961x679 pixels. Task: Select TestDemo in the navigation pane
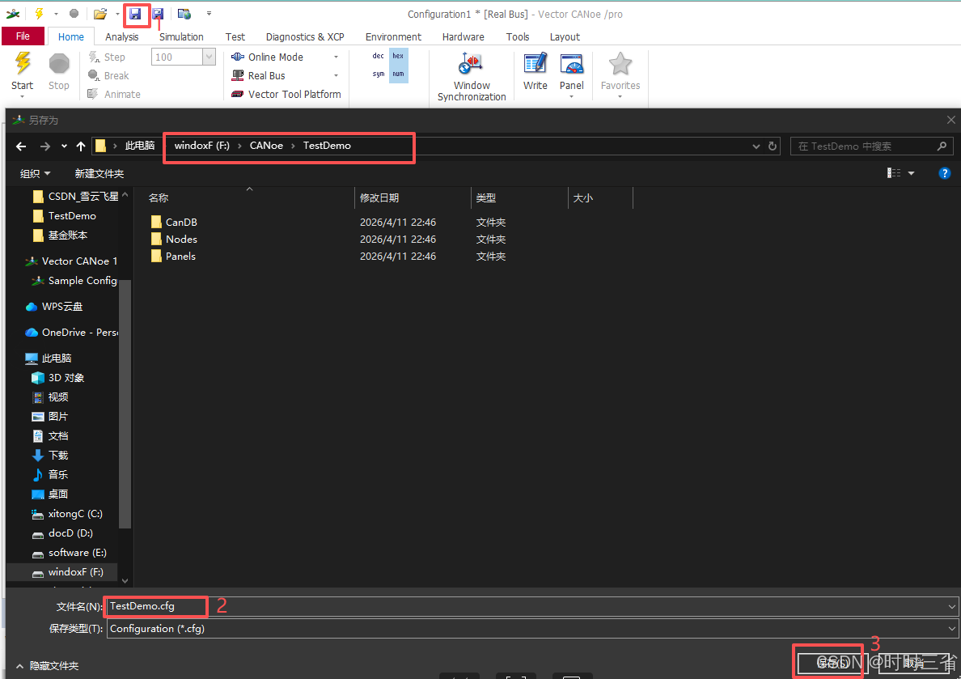click(65, 216)
